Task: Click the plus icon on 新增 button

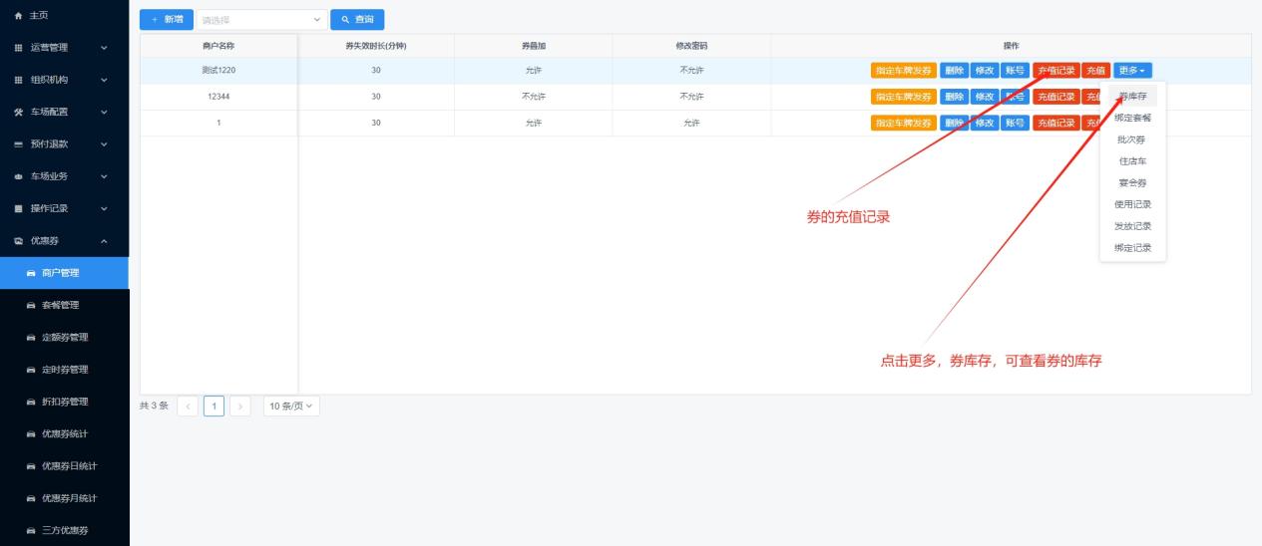Action: pyautogui.click(x=155, y=20)
